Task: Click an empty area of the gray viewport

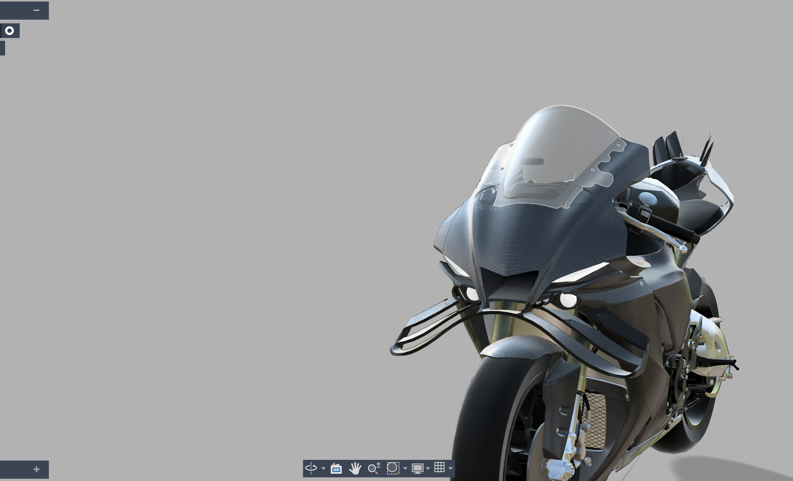Action: click(183, 219)
